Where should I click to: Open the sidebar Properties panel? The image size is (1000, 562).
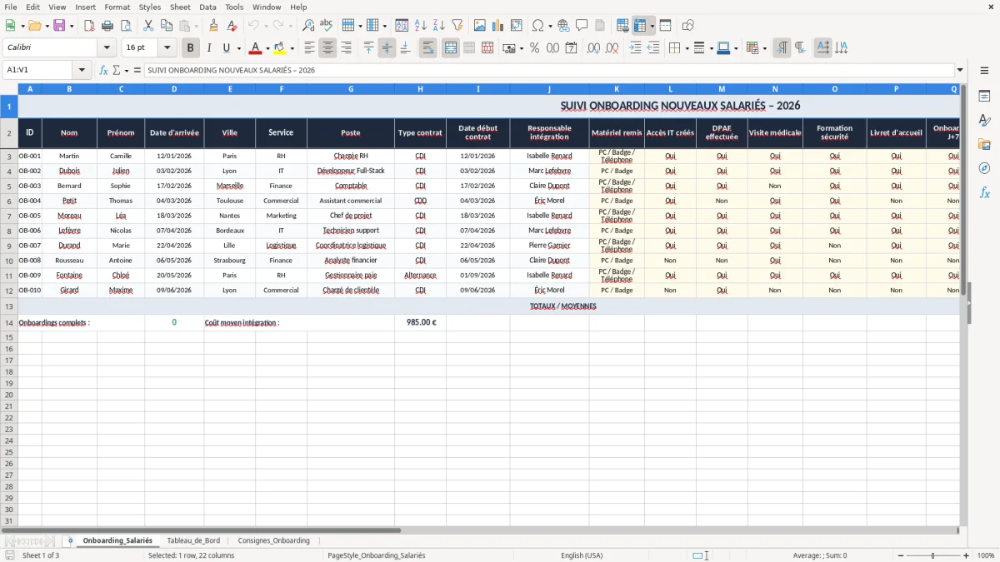984,96
